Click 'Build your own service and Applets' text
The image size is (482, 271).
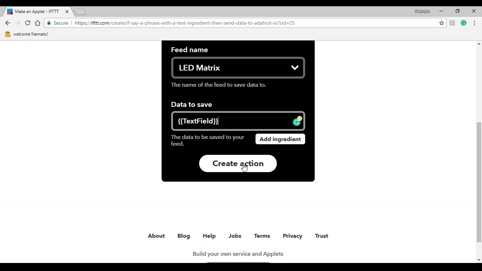[x=238, y=254]
